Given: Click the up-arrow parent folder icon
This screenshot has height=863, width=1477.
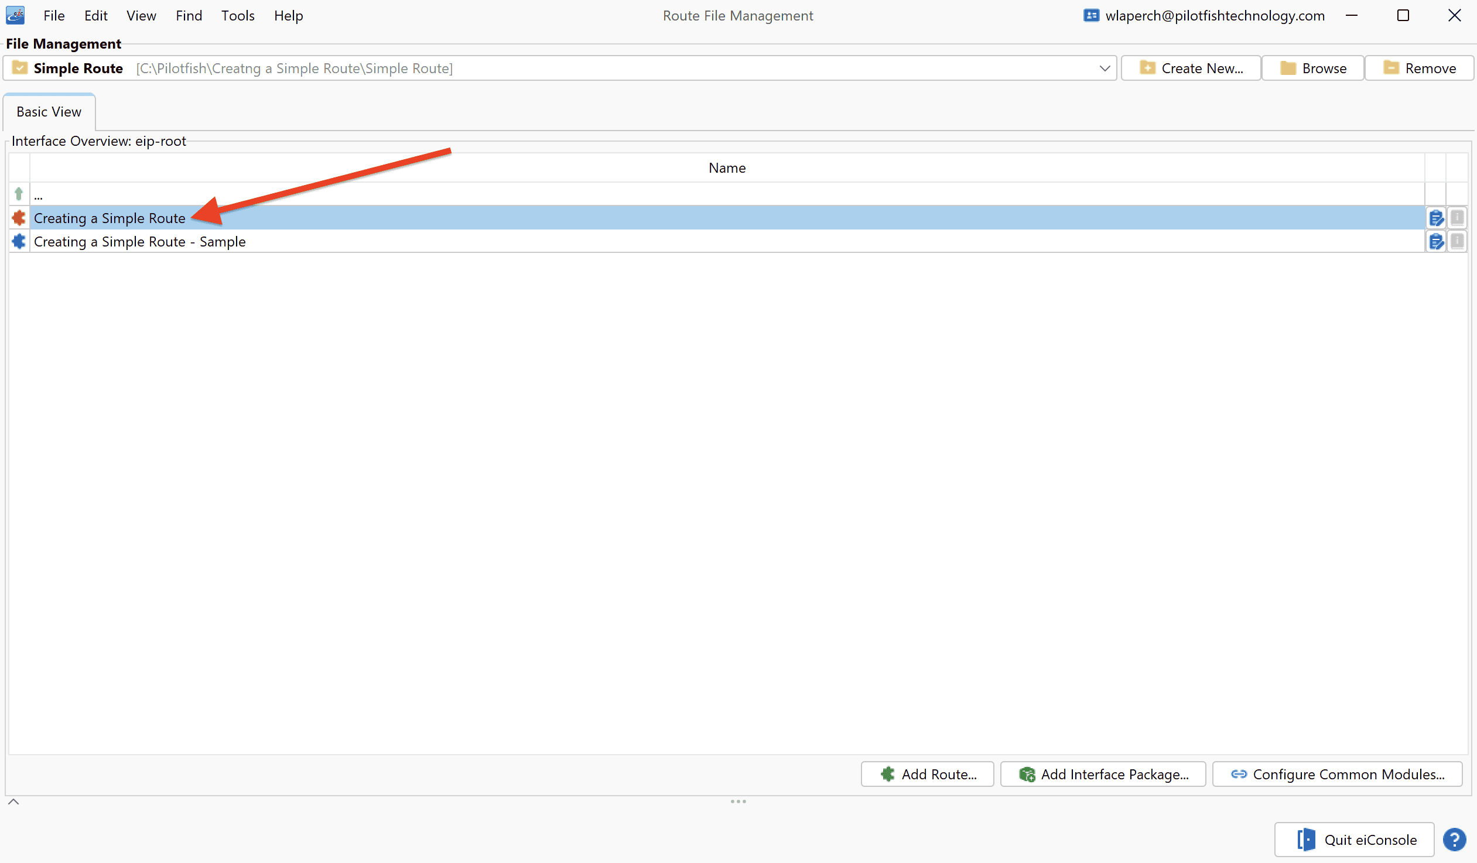Looking at the screenshot, I should [19, 193].
